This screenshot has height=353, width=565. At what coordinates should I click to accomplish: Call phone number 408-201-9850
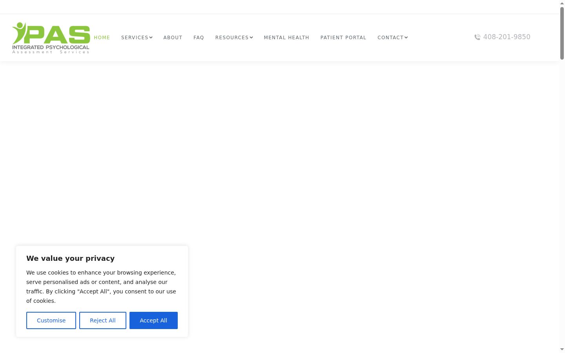pos(507,37)
